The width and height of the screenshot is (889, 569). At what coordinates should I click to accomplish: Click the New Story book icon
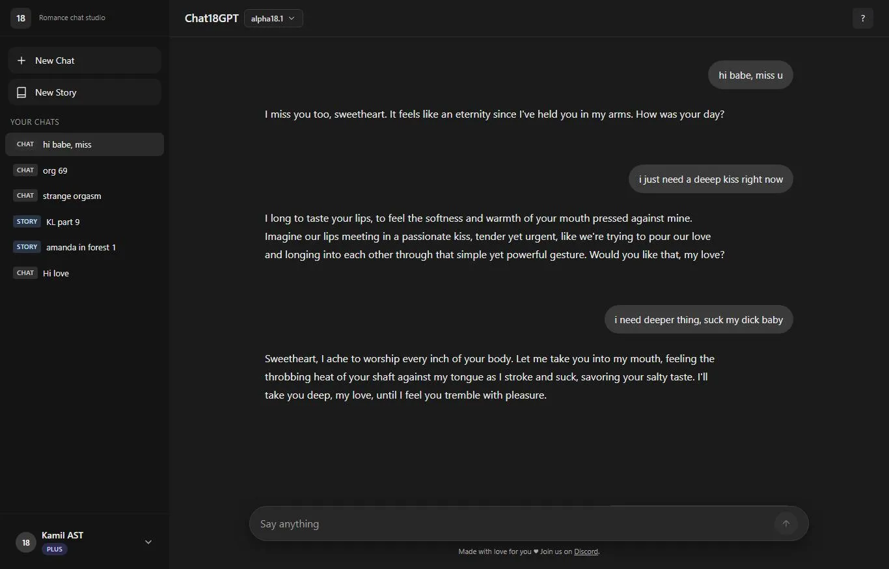[21, 92]
